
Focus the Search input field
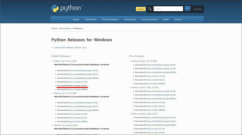[168, 9]
